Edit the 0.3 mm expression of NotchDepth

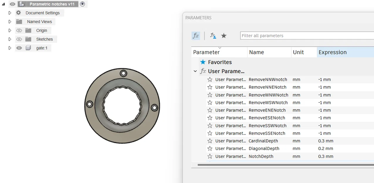pos(326,156)
